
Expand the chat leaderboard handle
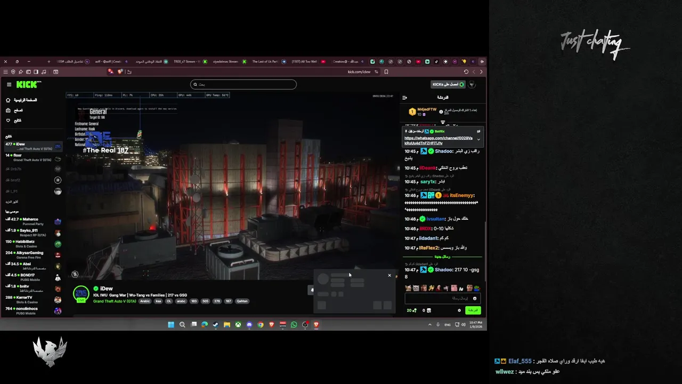443,122
